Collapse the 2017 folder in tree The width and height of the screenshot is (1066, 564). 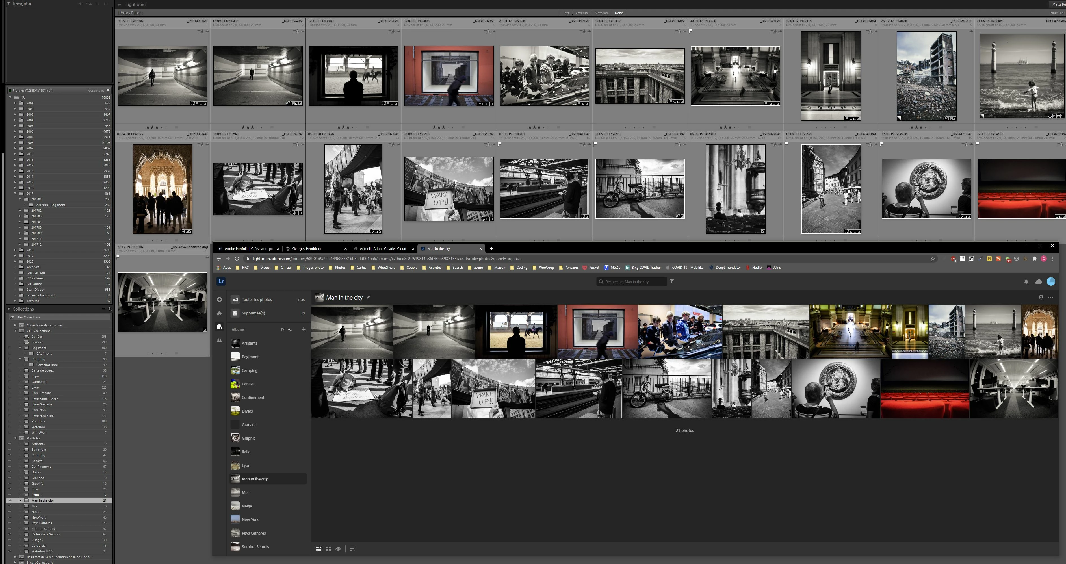[15, 194]
